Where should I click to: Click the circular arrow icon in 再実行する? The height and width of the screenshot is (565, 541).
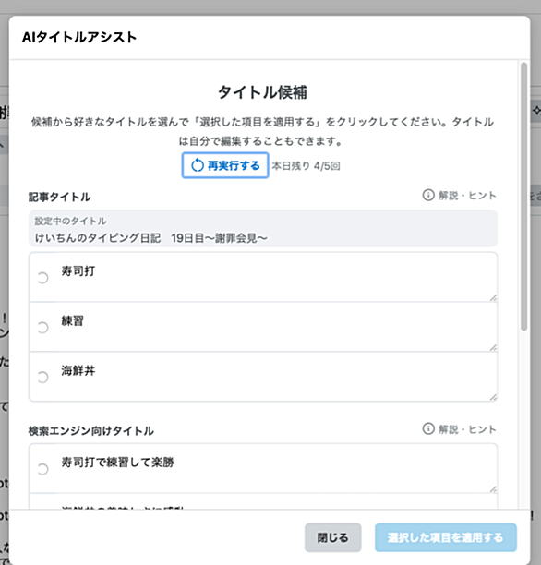(x=198, y=166)
